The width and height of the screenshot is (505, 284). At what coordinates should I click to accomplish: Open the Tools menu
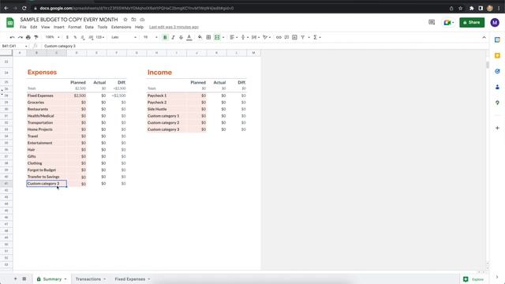pos(103,27)
